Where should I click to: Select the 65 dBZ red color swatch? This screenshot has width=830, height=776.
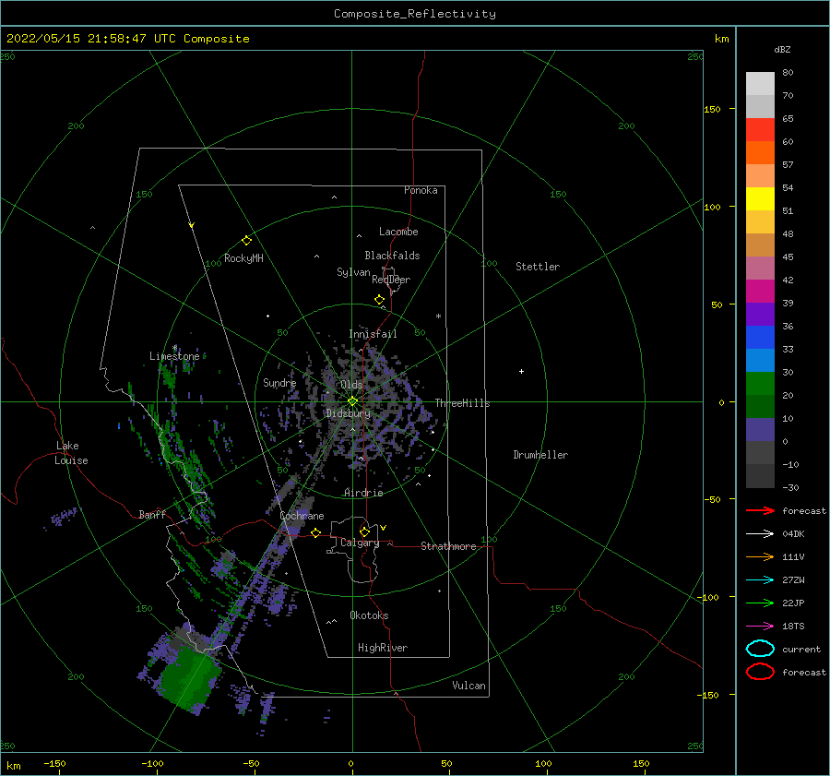(x=760, y=130)
